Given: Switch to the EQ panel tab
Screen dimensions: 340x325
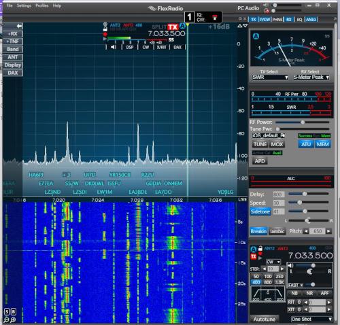Looking at the screenshot, I should (299, 20).
